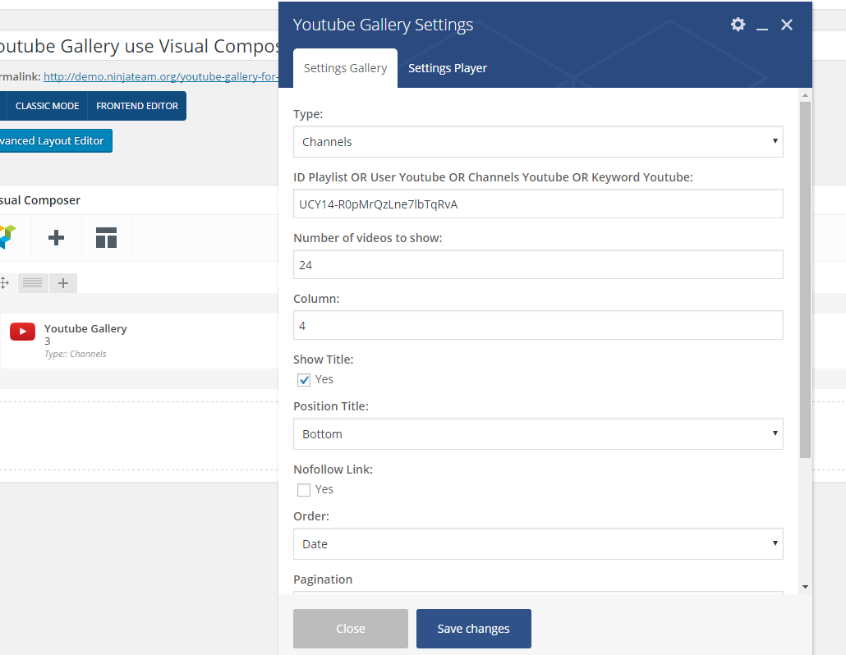
Task: Close the Youtube Gallery Settings panel with X
Action: [787, 25]
